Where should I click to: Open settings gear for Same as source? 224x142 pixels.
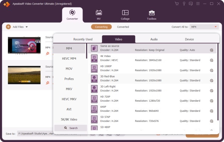pyautogui.click(x=211, y=50)
